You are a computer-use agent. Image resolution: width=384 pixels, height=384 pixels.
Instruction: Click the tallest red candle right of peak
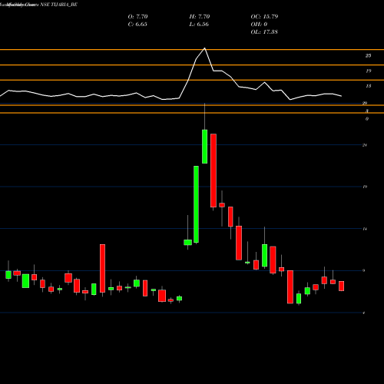tap(214, 170)
